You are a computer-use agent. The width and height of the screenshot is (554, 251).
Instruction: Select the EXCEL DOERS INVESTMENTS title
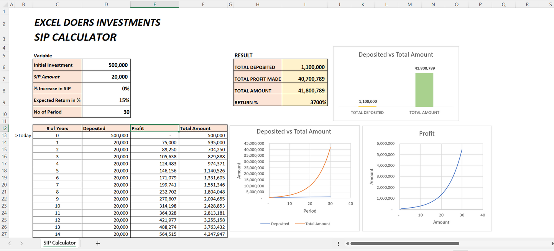pyautogui.click(x=97, y=23)
